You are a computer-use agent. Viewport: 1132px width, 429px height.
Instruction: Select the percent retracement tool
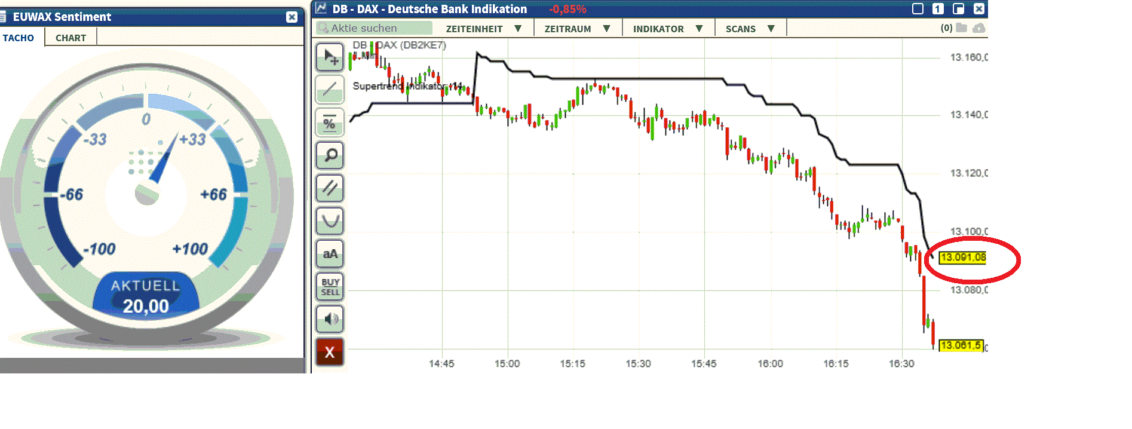pos(330,122)
